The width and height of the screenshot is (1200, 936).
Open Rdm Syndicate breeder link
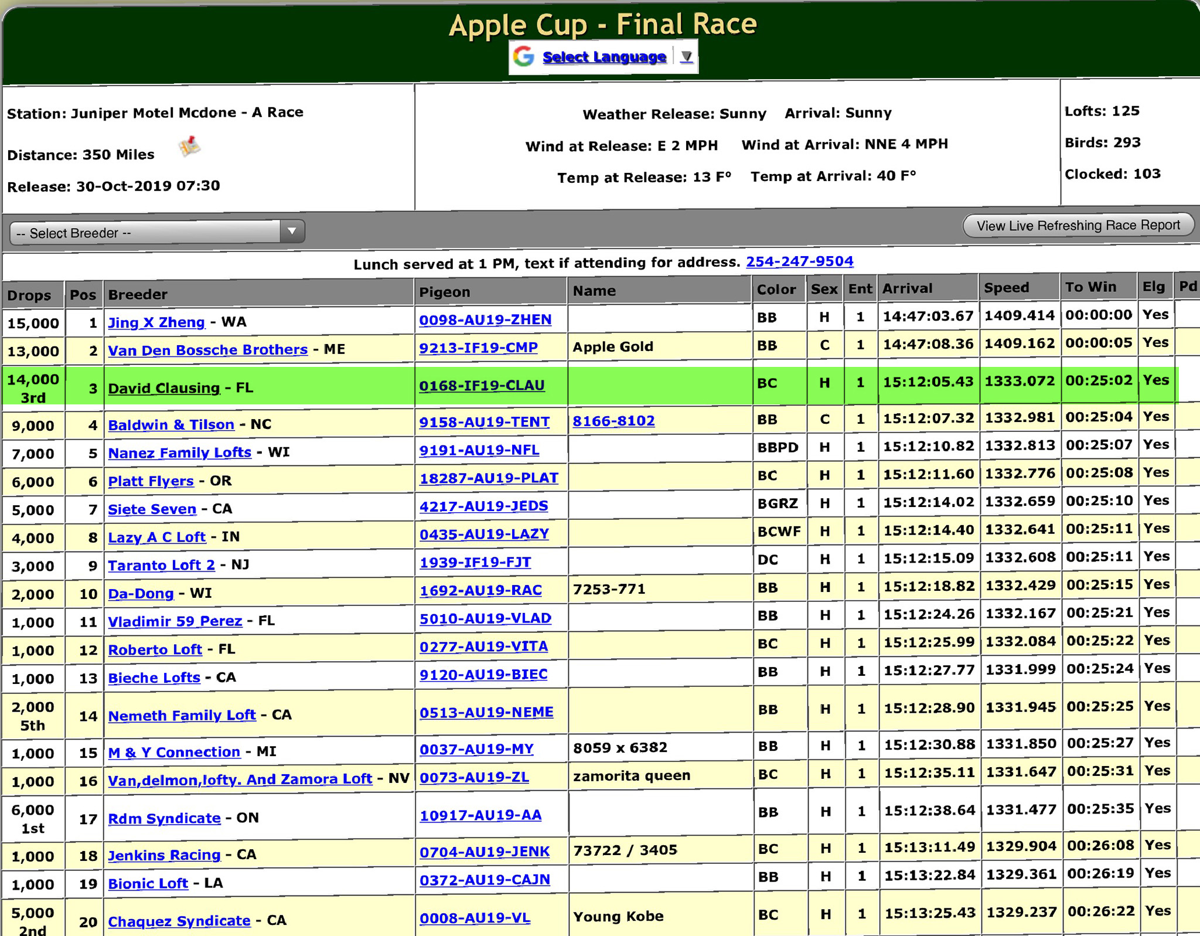[164, 818]
